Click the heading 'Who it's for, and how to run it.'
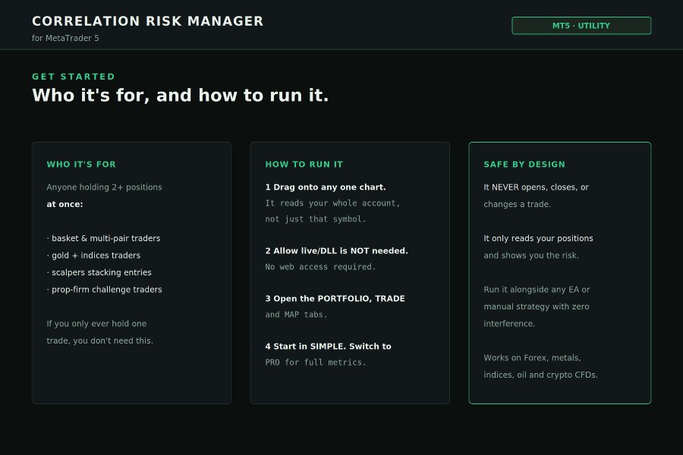This screenshot has width=683, height=455. click(x=181, y=96)
